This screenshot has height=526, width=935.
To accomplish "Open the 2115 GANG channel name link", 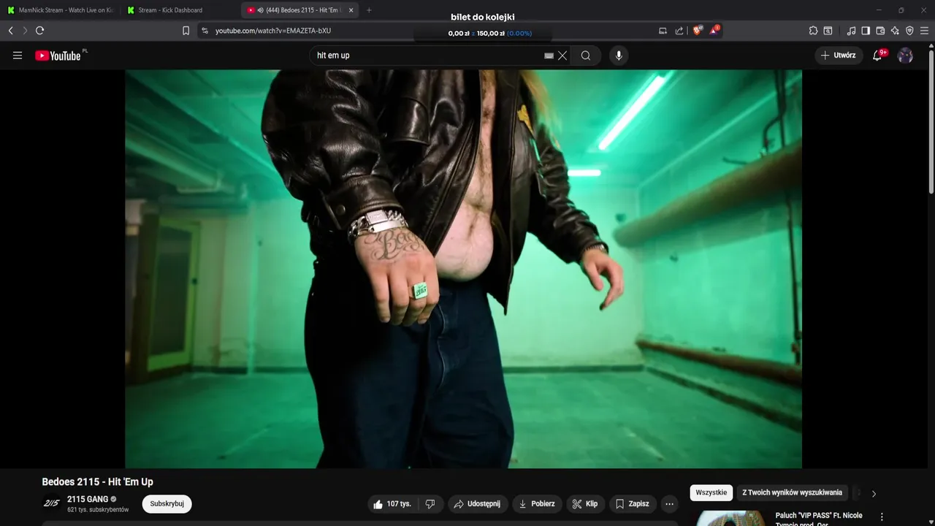I will click(x=88, y=500).
